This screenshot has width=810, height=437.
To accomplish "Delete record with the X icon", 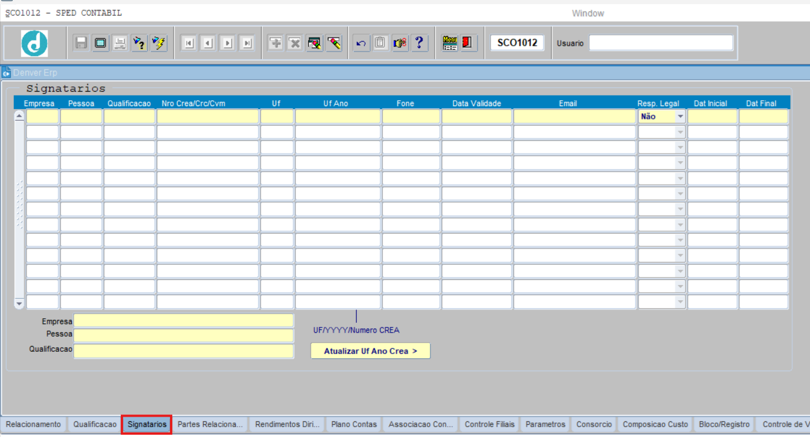I will [295, 43].
